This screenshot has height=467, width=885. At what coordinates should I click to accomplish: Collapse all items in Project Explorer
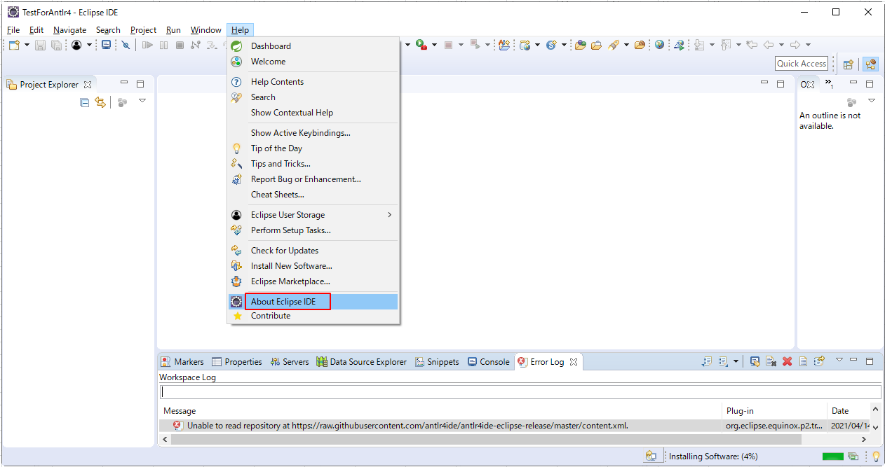pyautogui.click(x=85, y=102)
